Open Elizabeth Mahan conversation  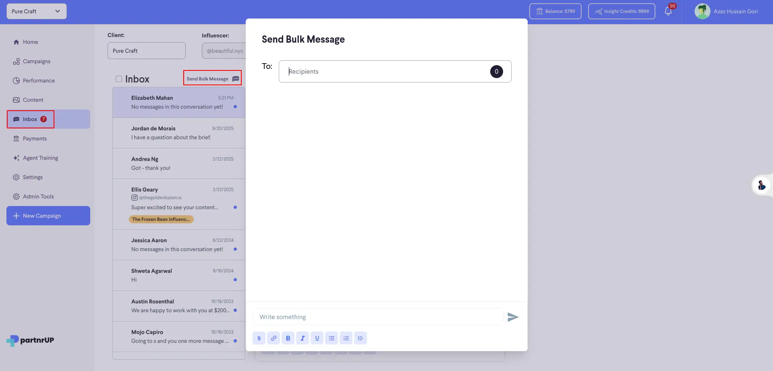coord(179,103)
